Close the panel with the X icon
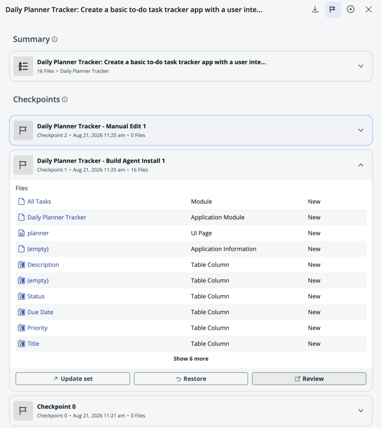 [368, 9]
